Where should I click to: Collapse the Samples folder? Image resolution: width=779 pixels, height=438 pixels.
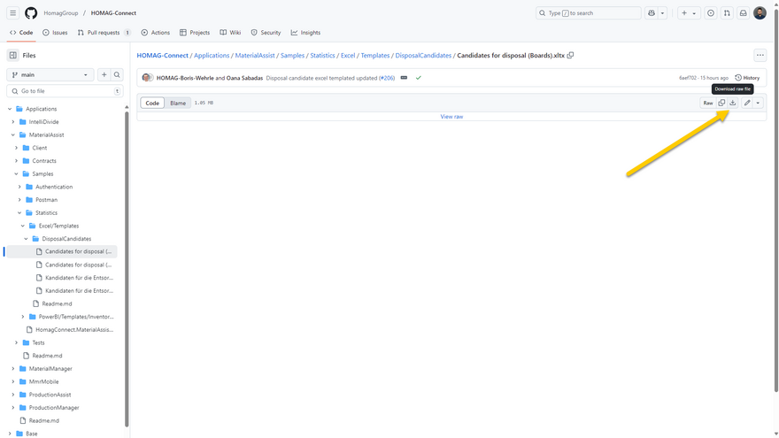(x=16, y=173)
